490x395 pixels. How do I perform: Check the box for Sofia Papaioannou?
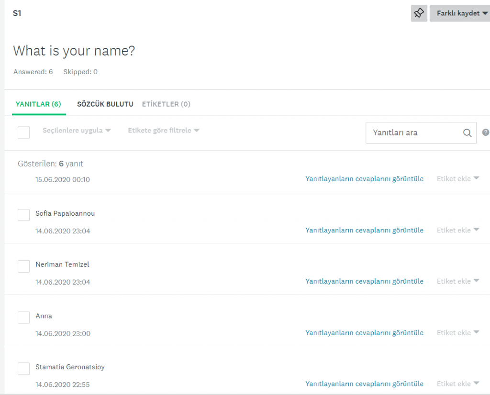tap(23, 215)
